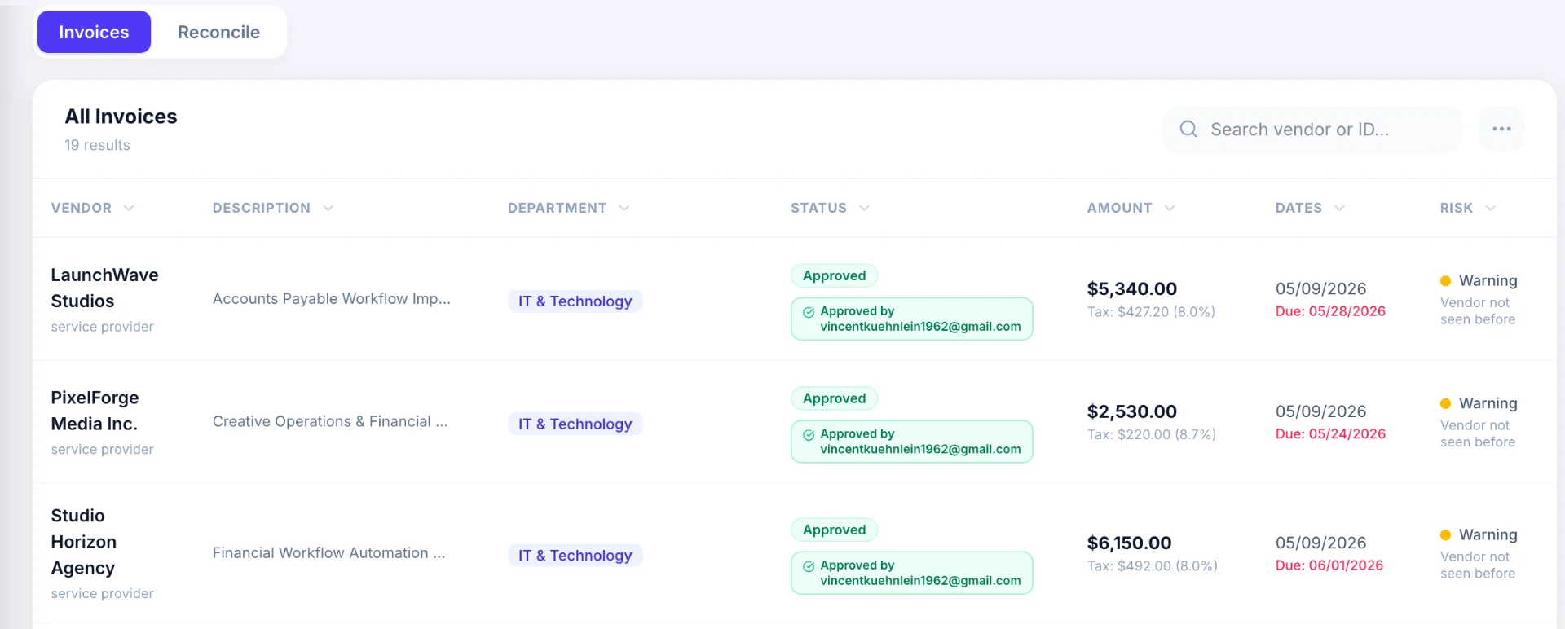Click Vendor not seen before in Studio Horizon row

1478,565
